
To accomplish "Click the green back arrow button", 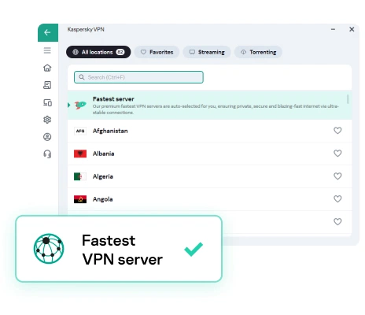I will 48,32.
